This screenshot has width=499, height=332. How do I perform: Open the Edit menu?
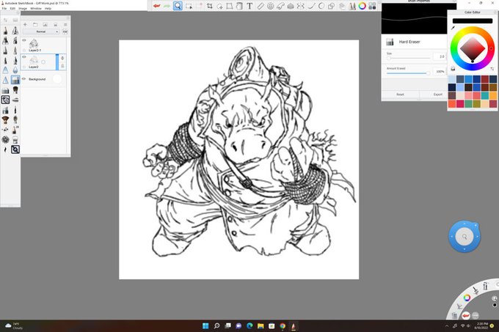click(12, 9)
